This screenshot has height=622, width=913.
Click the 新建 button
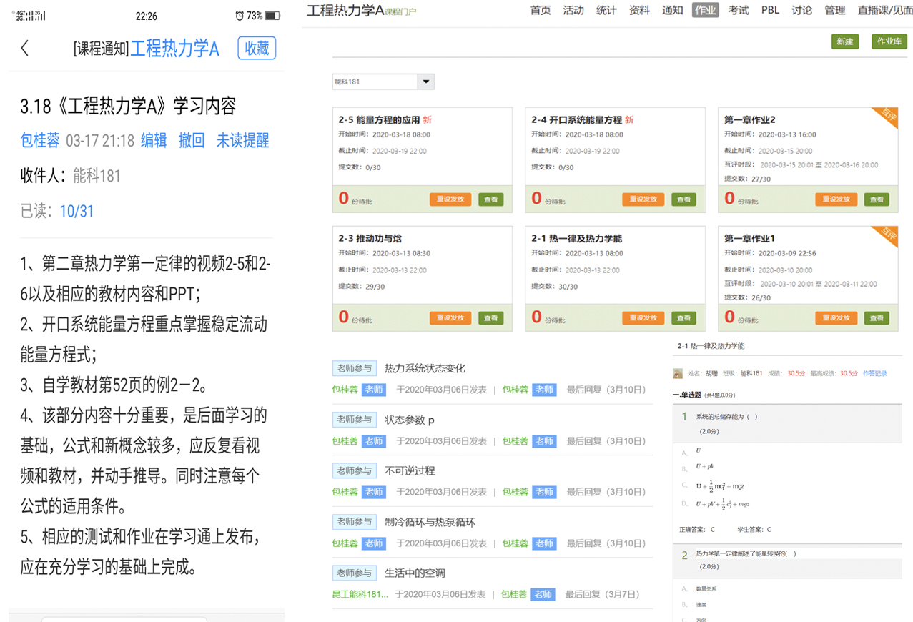(x=845, y=41)
